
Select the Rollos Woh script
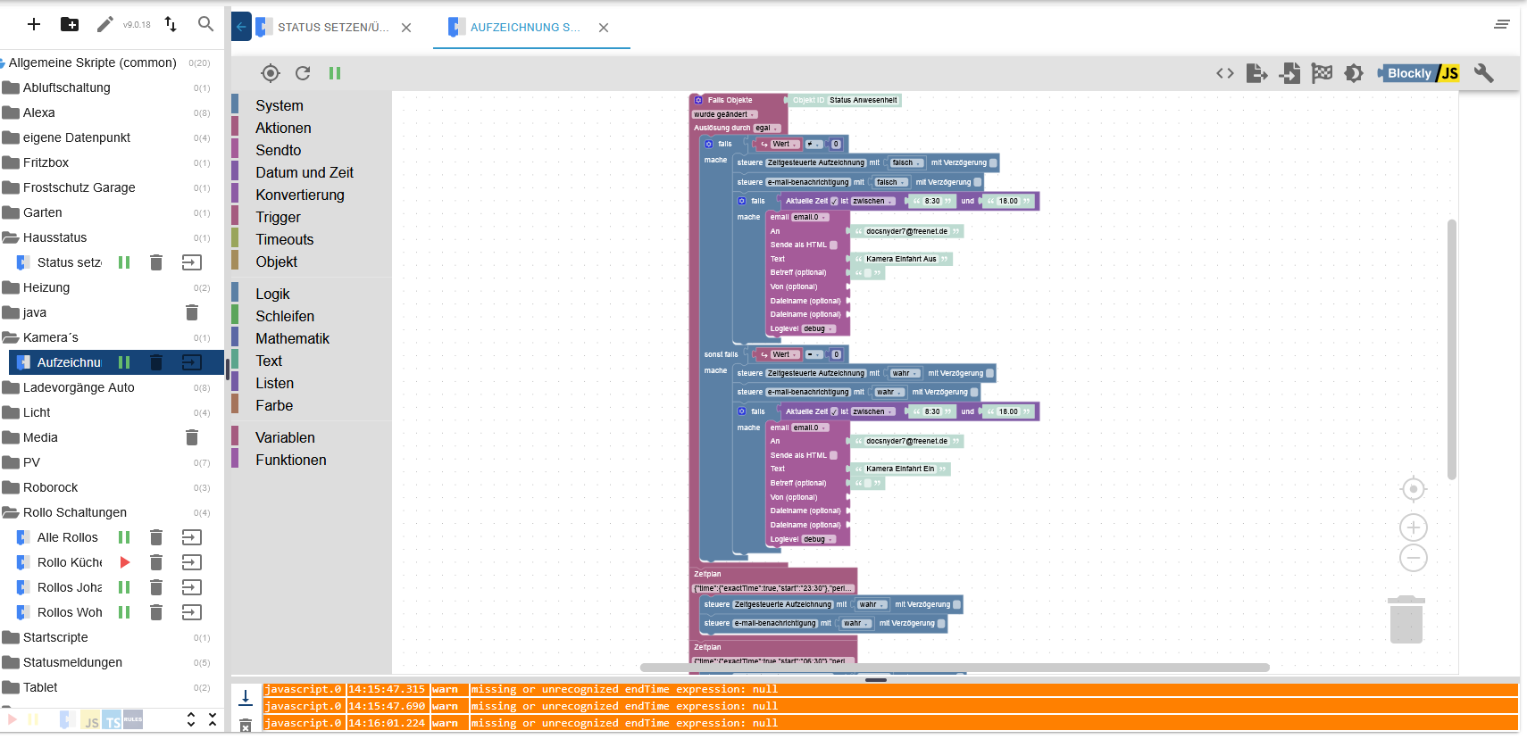pos(70,612)
